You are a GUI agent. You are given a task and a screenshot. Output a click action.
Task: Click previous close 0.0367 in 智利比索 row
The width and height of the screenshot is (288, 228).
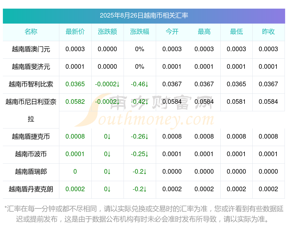[x=268, y=84]
